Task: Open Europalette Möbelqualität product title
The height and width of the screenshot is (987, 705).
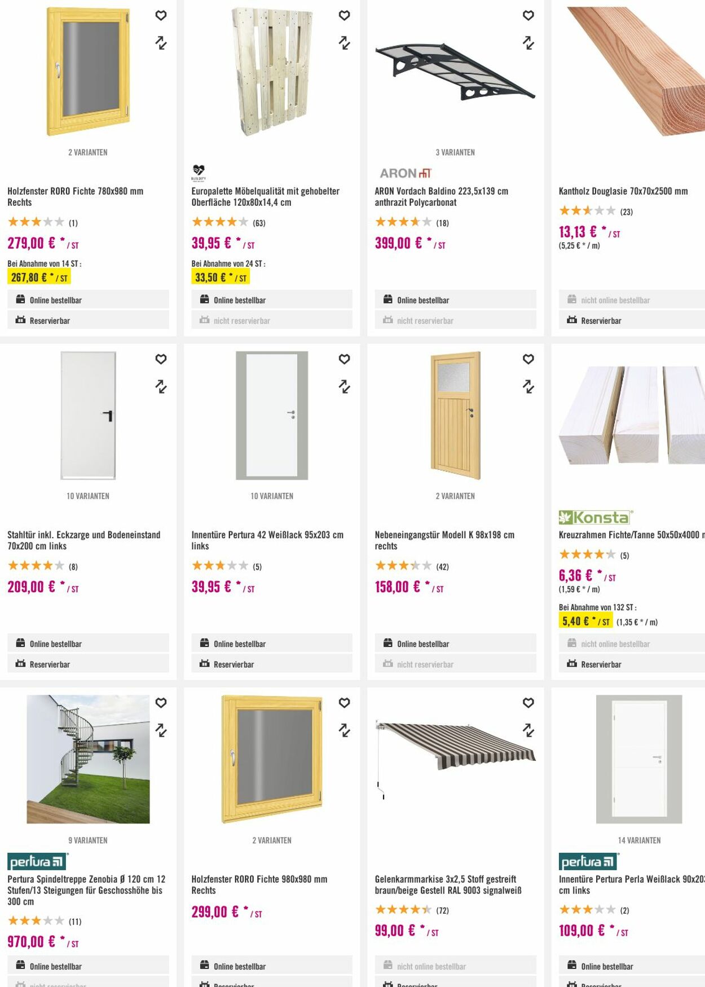Action: [265, 197]
